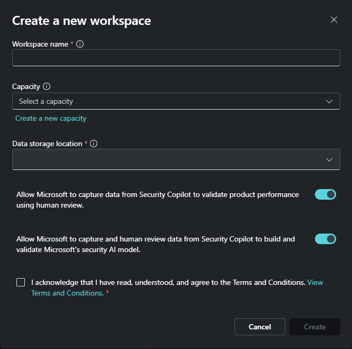Click the Data storage location chevron arrow
The width and height of the screenshot is (352, 349).
tap(329, 160)
